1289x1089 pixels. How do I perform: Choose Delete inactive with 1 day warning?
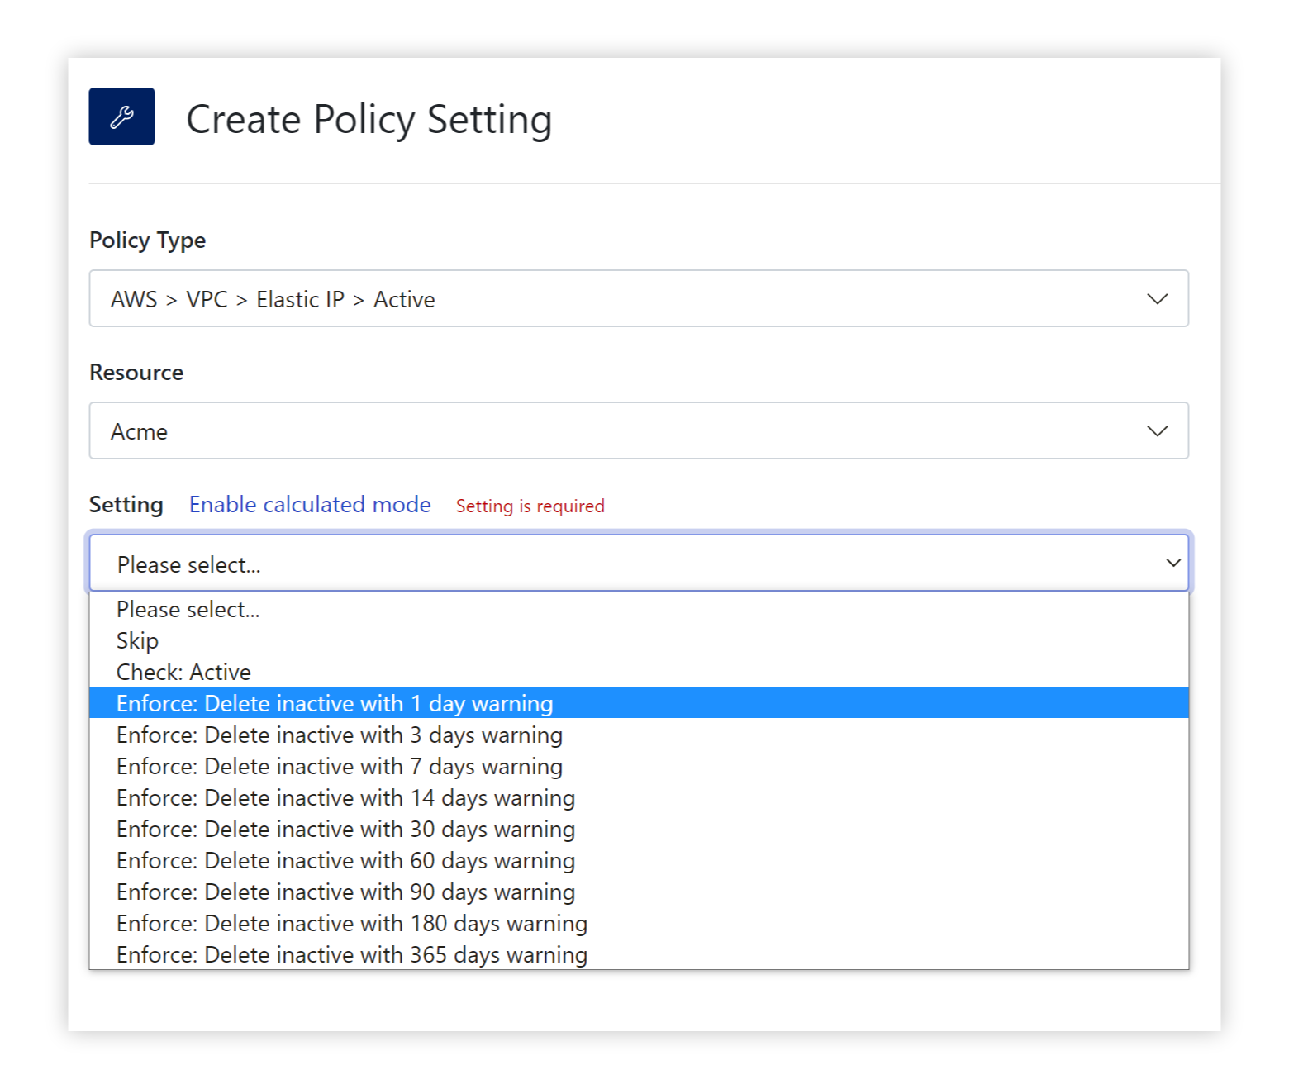pyautogui.click(x=639, y=703)
